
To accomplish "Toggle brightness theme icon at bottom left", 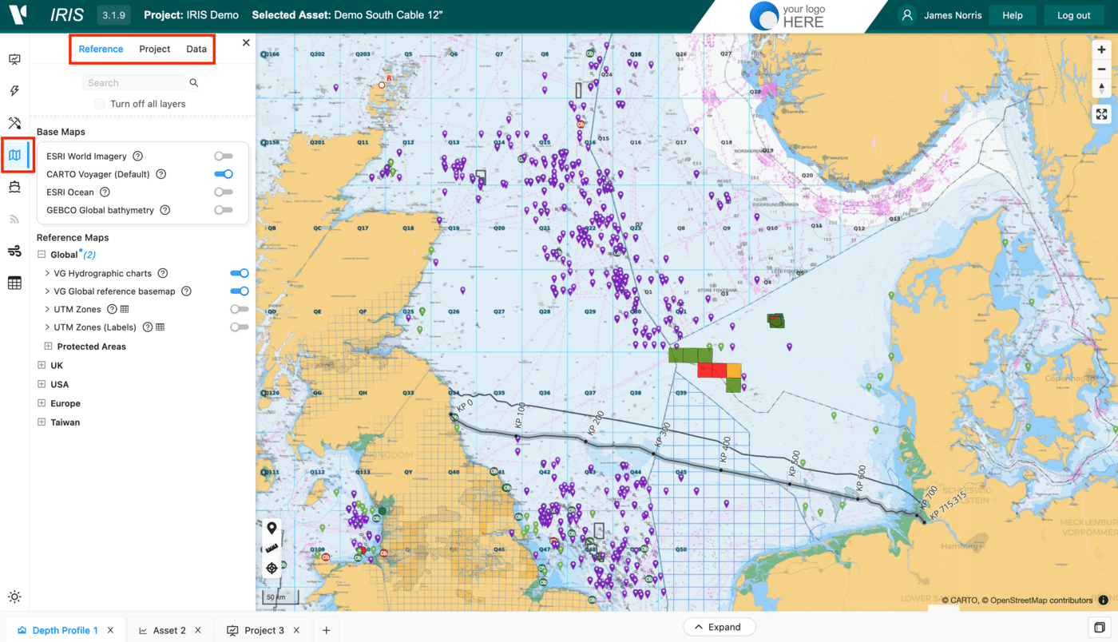I will [14, 596].
